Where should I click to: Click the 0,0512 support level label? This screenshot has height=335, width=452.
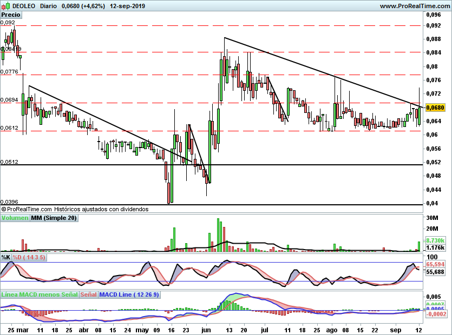pyautogui.click(x=9, y=162)
